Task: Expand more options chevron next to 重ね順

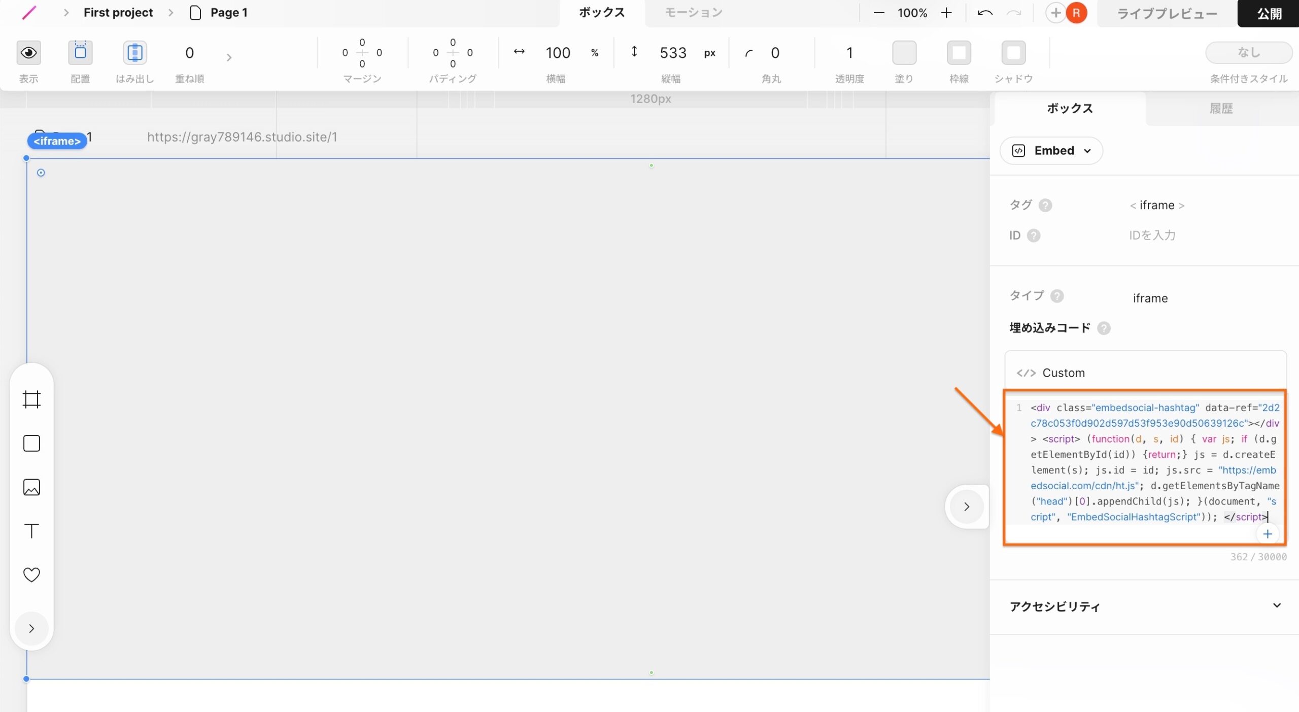Action: click(x=229, y=57)
